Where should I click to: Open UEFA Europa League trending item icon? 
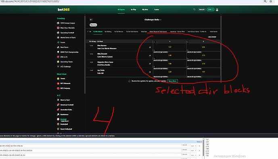(x=58, y=23)
